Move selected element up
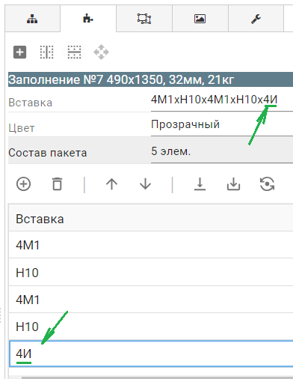The width and height of the screenshot is (293, 379). [x=111, y=184]
